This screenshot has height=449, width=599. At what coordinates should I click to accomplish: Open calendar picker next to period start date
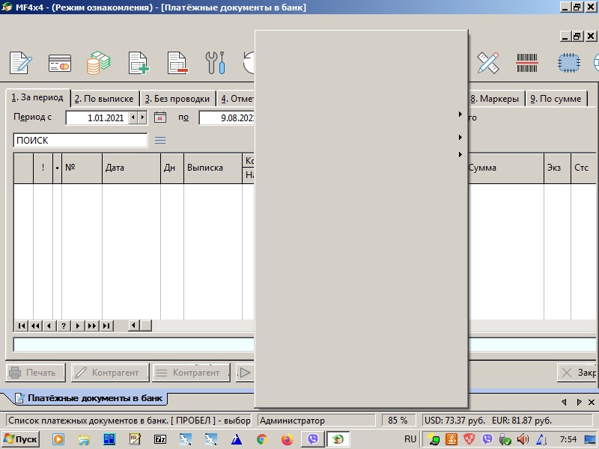click(159, 117)
